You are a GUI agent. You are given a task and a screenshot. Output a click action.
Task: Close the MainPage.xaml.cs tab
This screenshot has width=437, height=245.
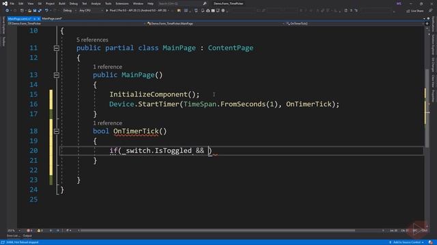[39, 18]
